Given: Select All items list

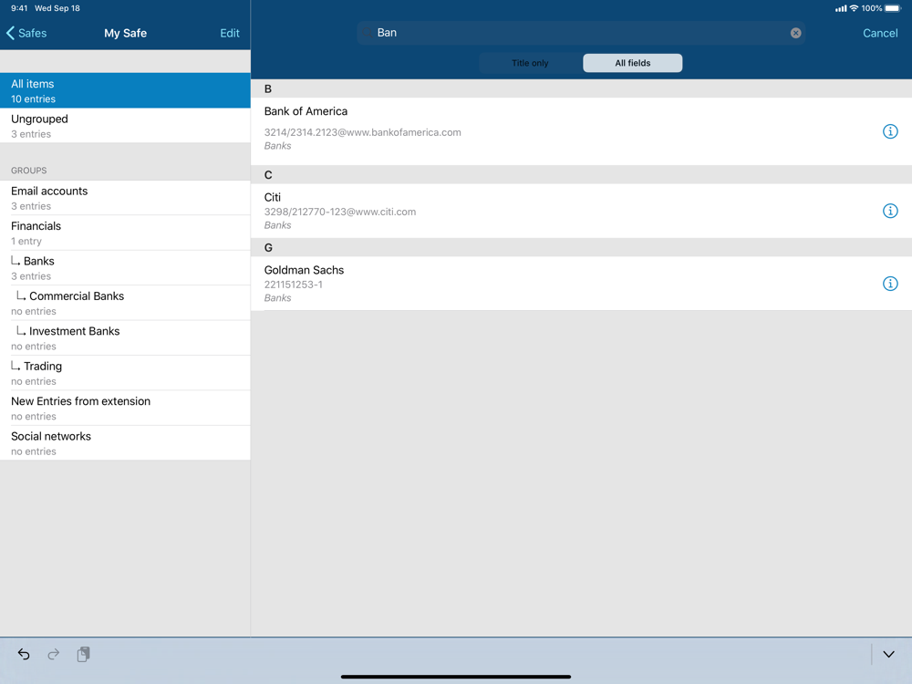Looking at the screenshot, I should tap(125, 90).
